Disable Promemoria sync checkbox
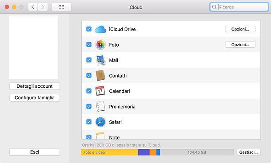Viewport: 271px width, 163px height. [89, 106]
